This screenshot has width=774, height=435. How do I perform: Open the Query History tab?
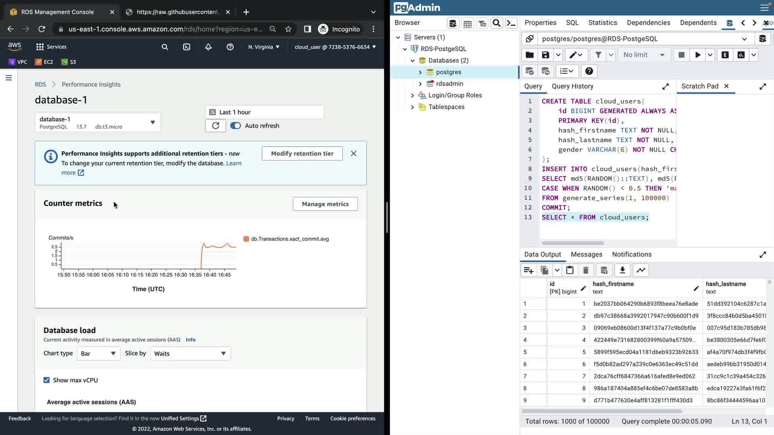coord(572,86)
